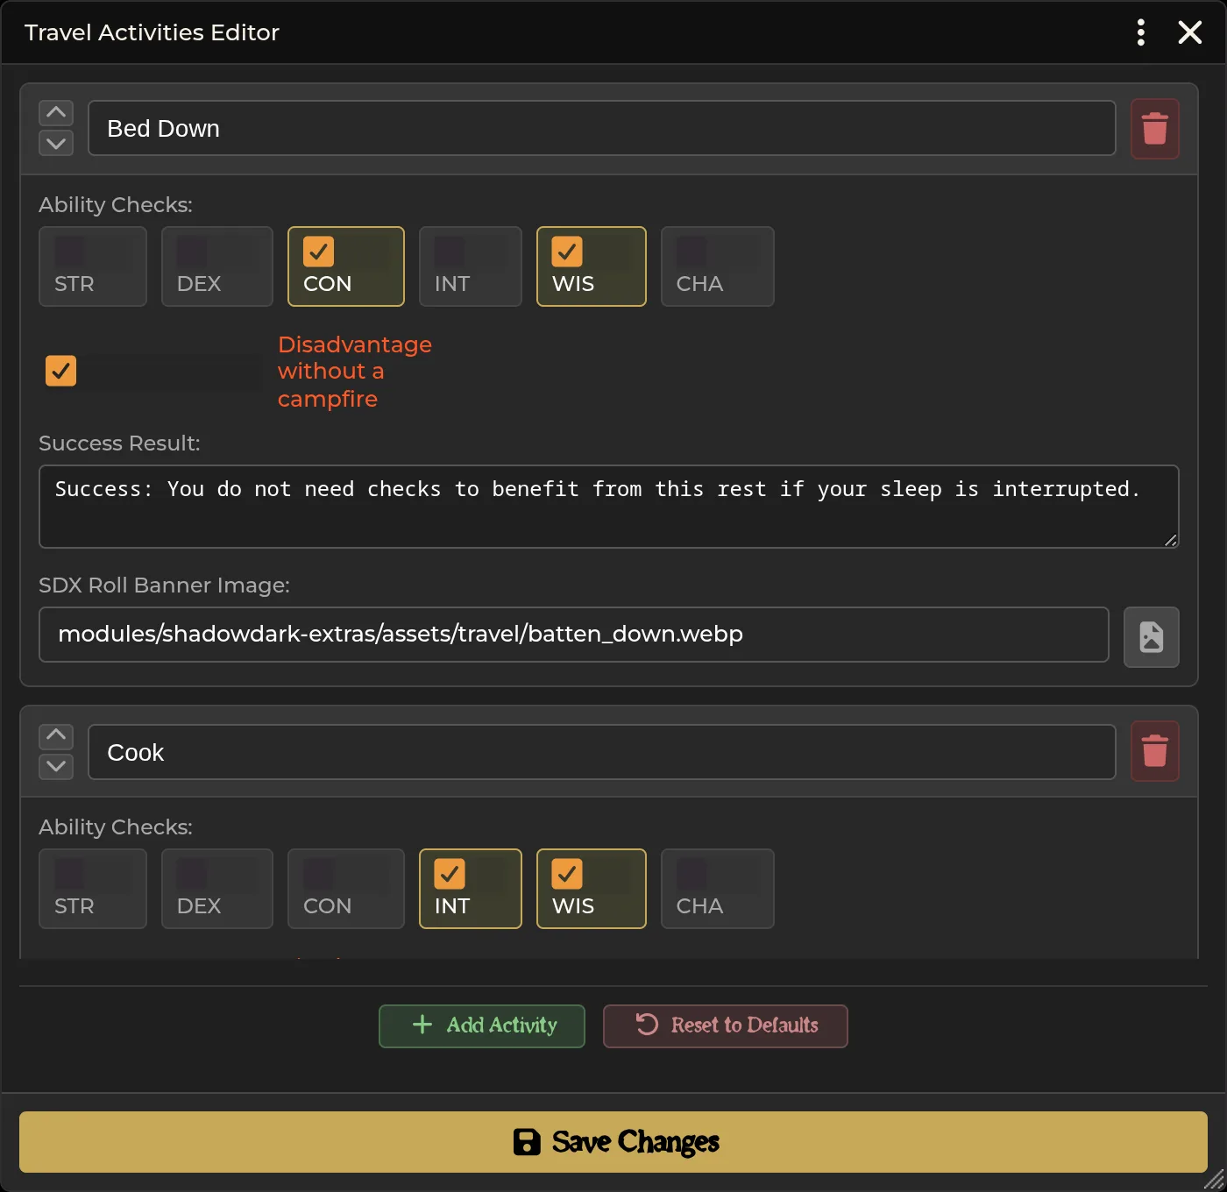Delete the Bed Down activity
This screenshot has height=1192, width=1227.
pos(1154,129)
